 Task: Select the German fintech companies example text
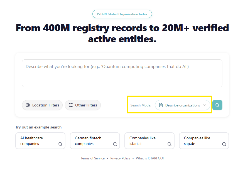(x=88, y=141)
